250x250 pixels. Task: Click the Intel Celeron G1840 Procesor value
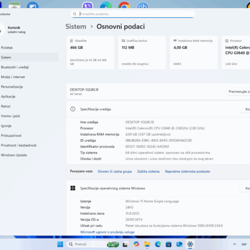coord(165,128)
